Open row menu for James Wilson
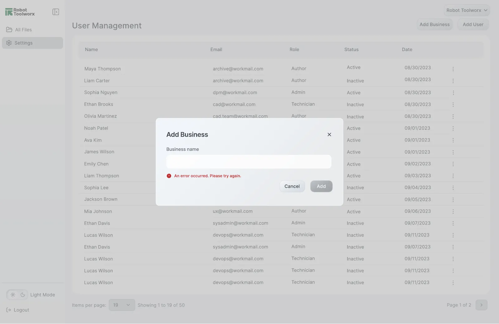Screen dimensions: 499x324 pyautogui.click(x=453, y=152)
